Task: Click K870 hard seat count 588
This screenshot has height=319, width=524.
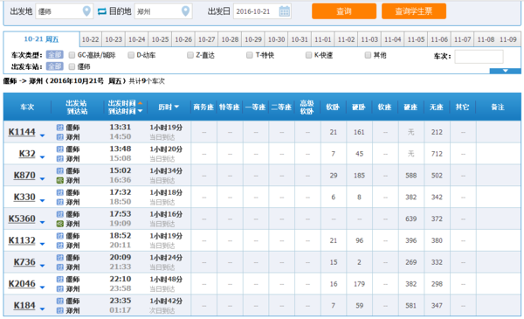Action: (411, 176)
